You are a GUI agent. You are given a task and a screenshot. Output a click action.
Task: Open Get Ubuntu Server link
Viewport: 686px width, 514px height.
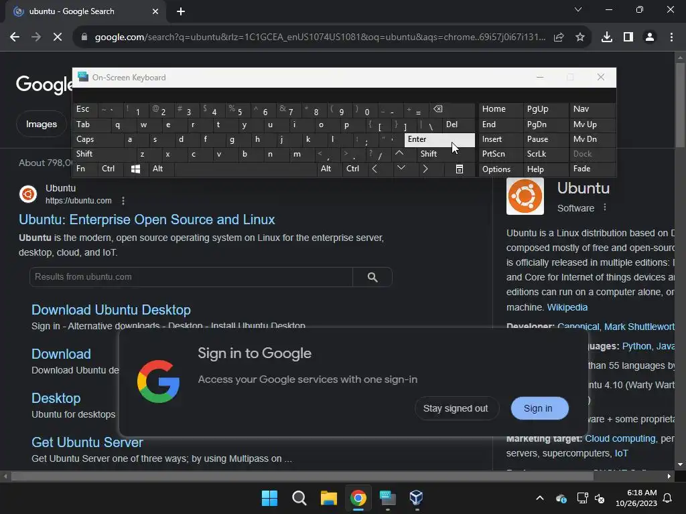87,442
